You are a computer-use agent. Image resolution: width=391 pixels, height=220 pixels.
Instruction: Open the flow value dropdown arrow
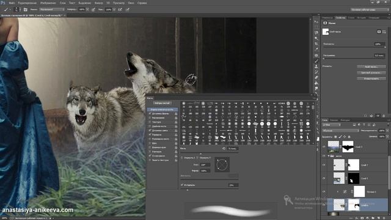point(114,10)
